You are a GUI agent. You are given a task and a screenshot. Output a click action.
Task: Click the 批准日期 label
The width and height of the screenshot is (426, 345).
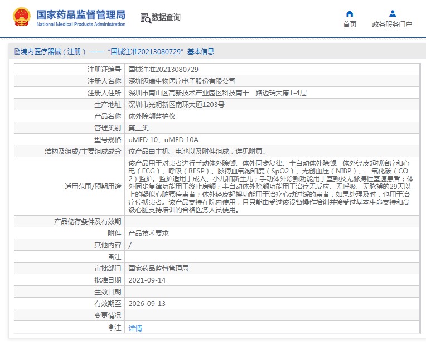(x=108, y=280)
